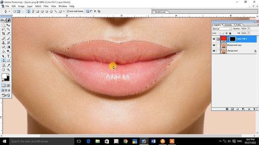
Task: Select the red Color Fill layer thumbnail
Action: pos(224,39)
